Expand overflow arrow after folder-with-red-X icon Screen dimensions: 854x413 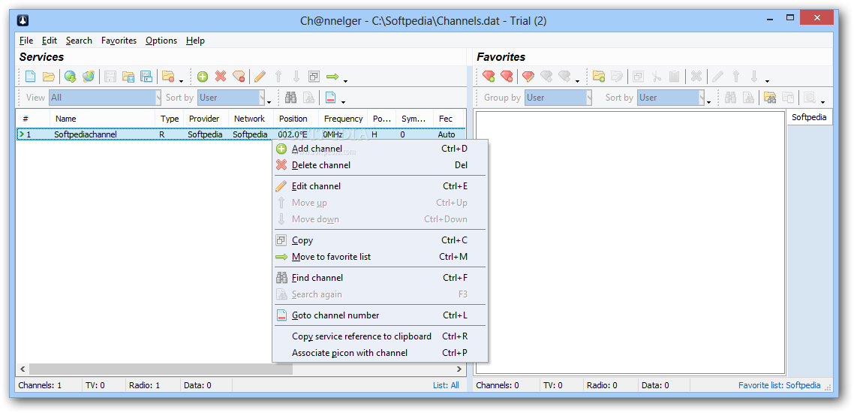pyautogui.click(x=181, y=81)
